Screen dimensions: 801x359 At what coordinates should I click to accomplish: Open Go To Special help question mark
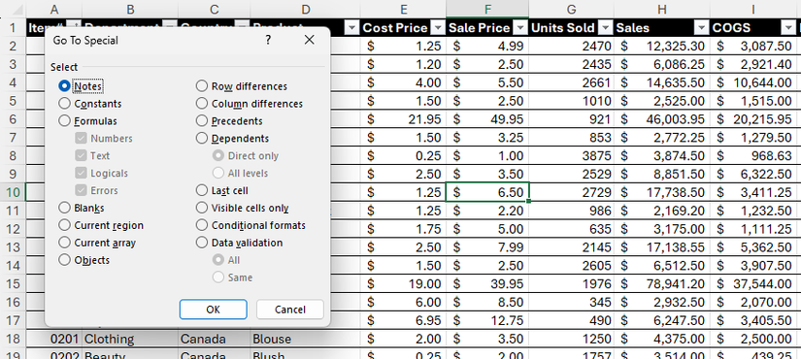coord(268,40)
